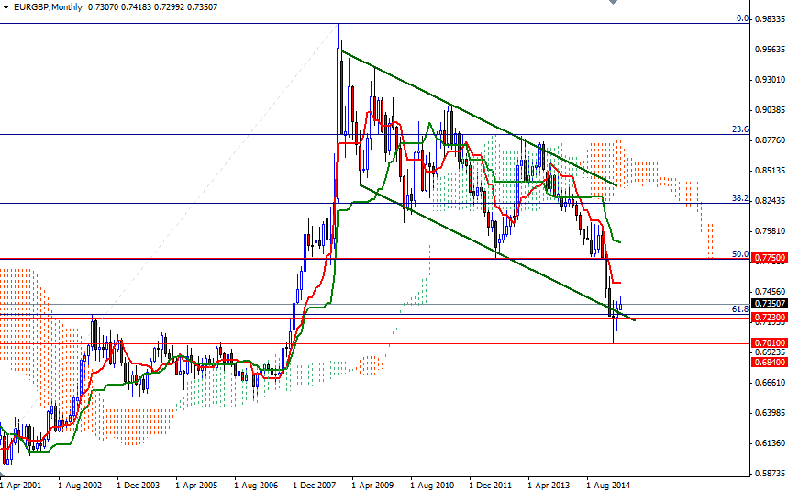Click the 0.58735 price axis value

click(770, 474)
